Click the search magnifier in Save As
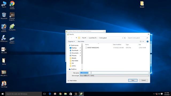The width and height of the screenshot is (171, 96). click(x=147, y=38)
